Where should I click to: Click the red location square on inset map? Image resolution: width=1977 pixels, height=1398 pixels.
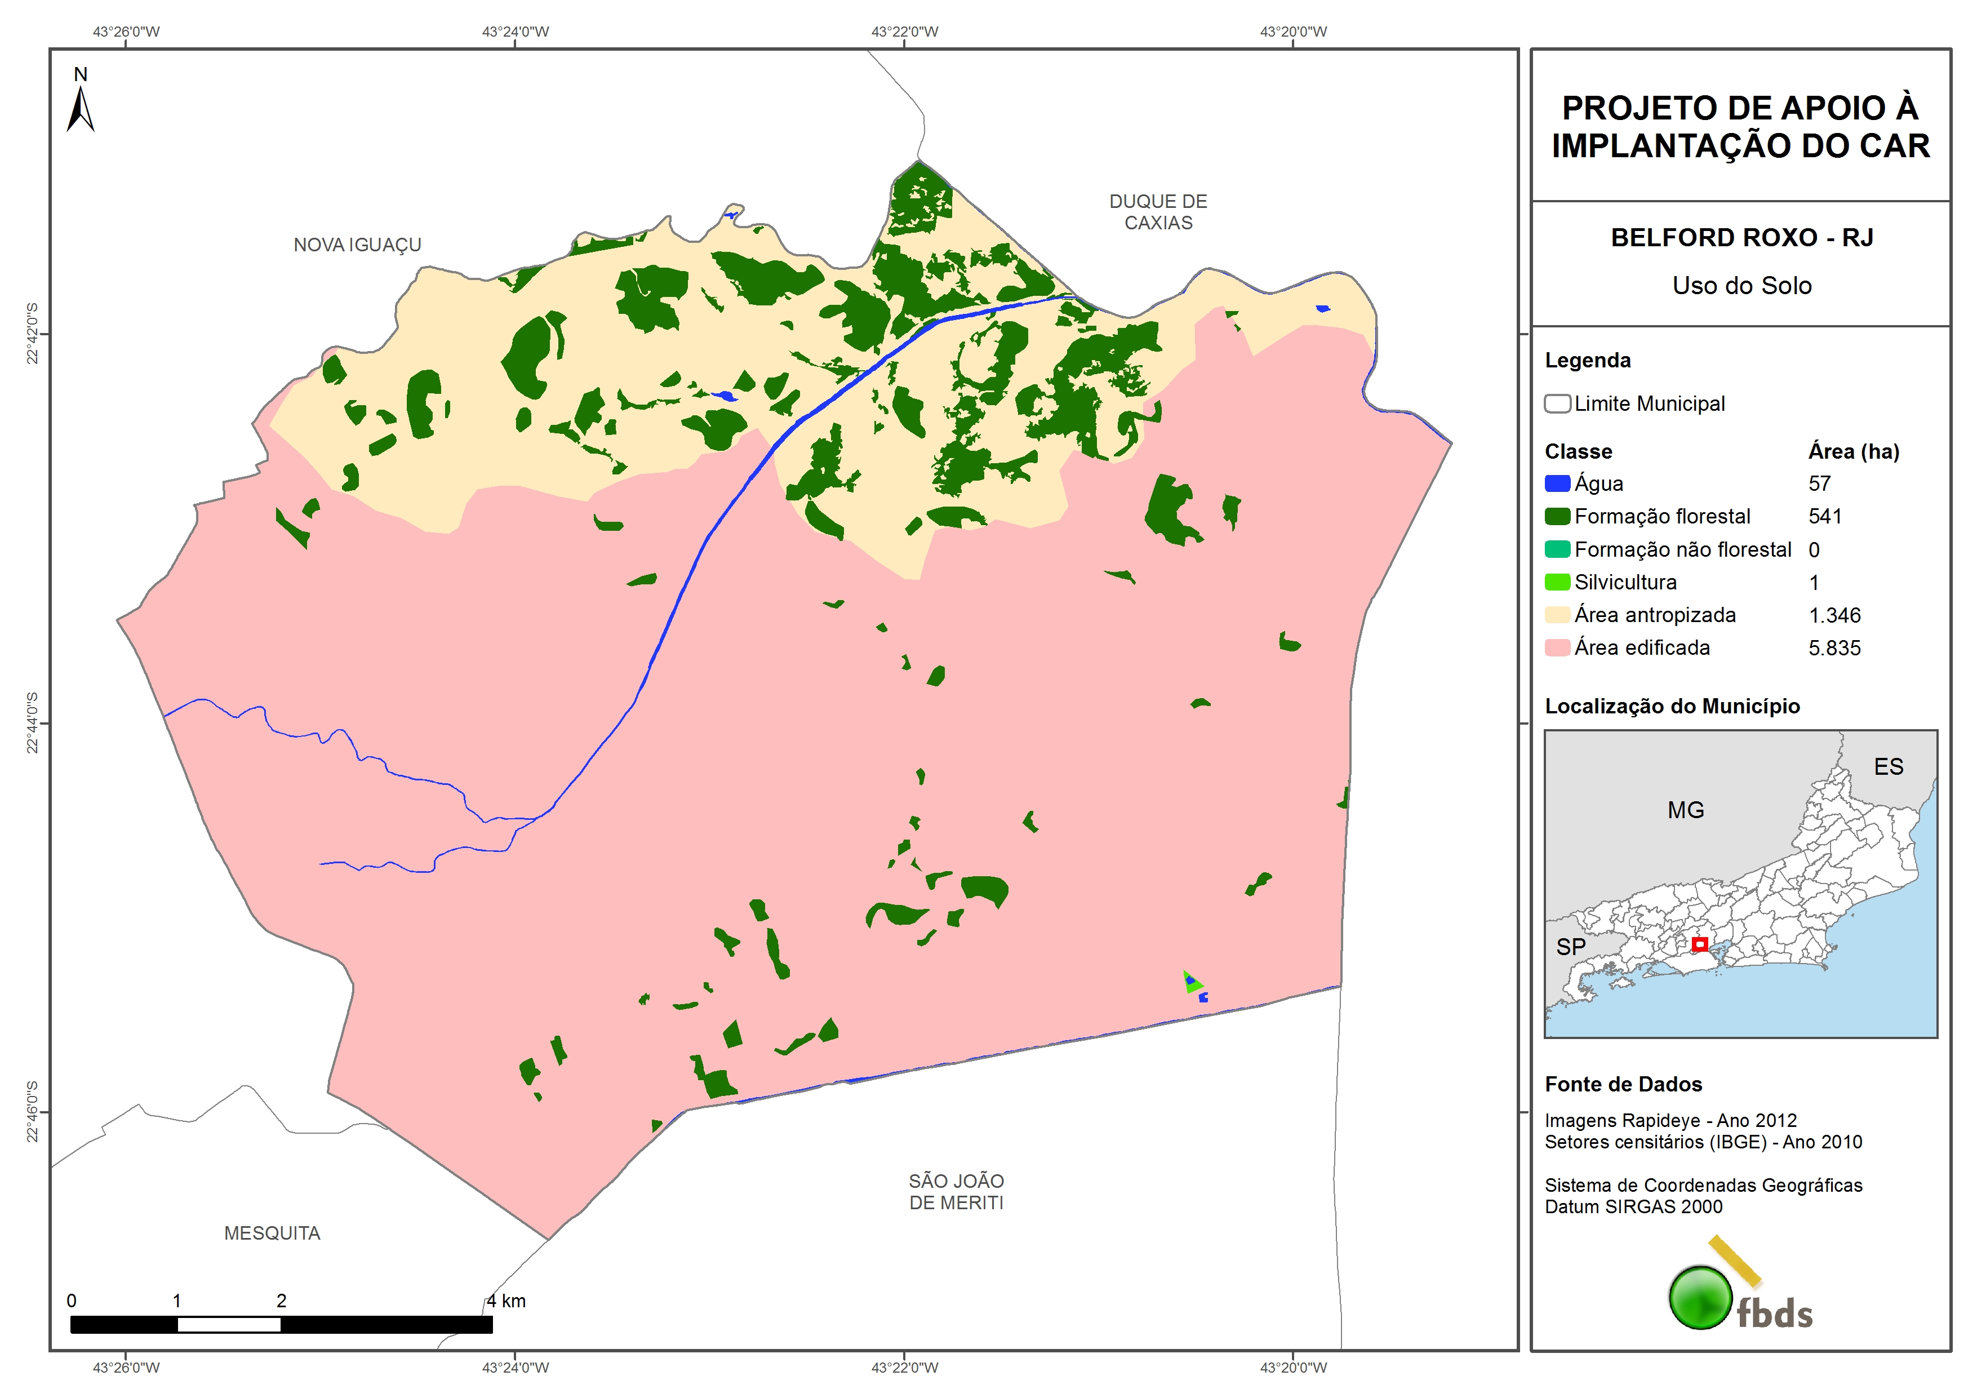[x=1700, y=944]
